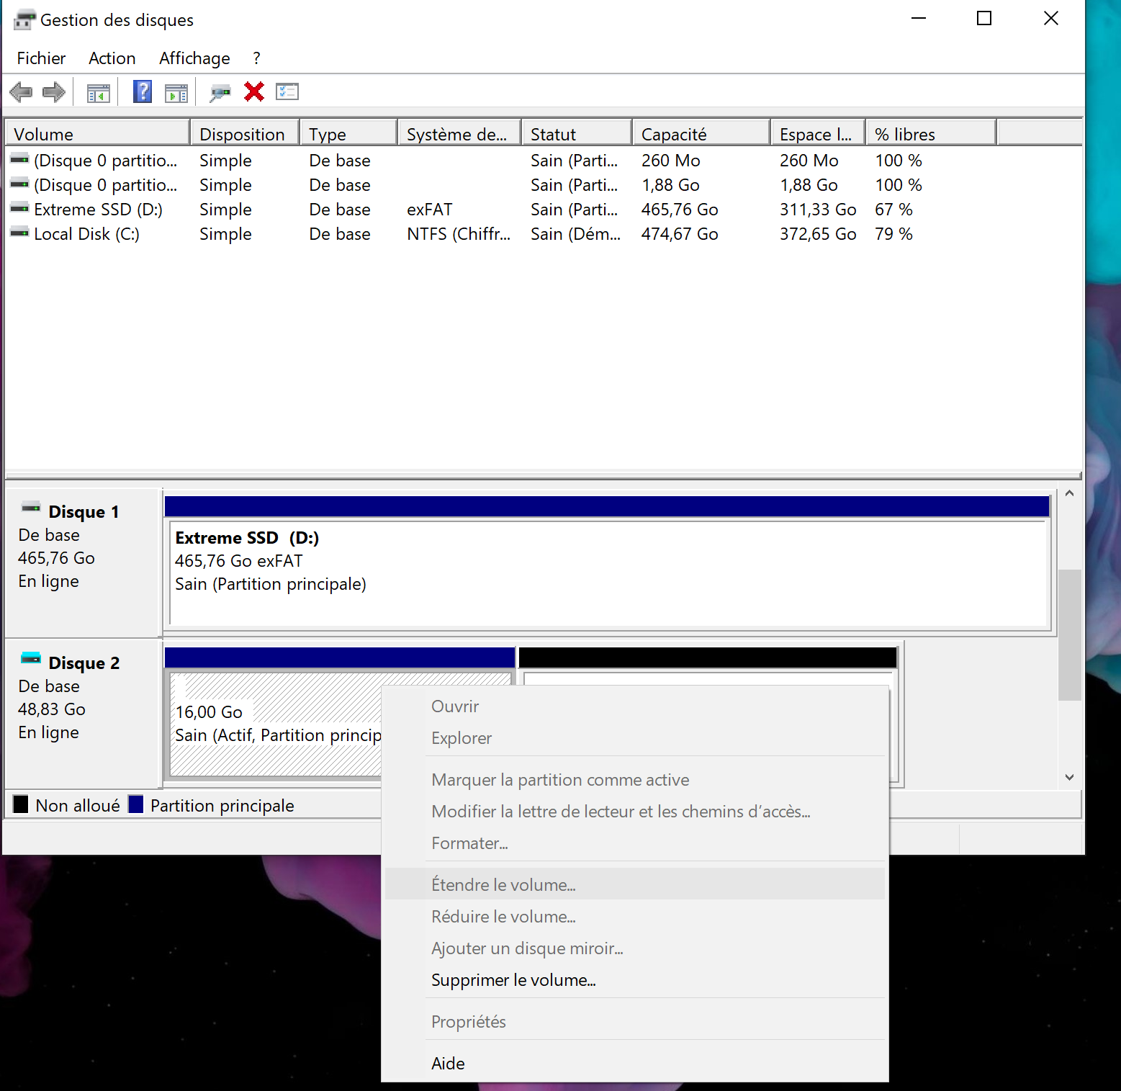This screenshot has width=1121, height=1091.
Task: Click the properties list toolbar icon
Action: [287, 91]
